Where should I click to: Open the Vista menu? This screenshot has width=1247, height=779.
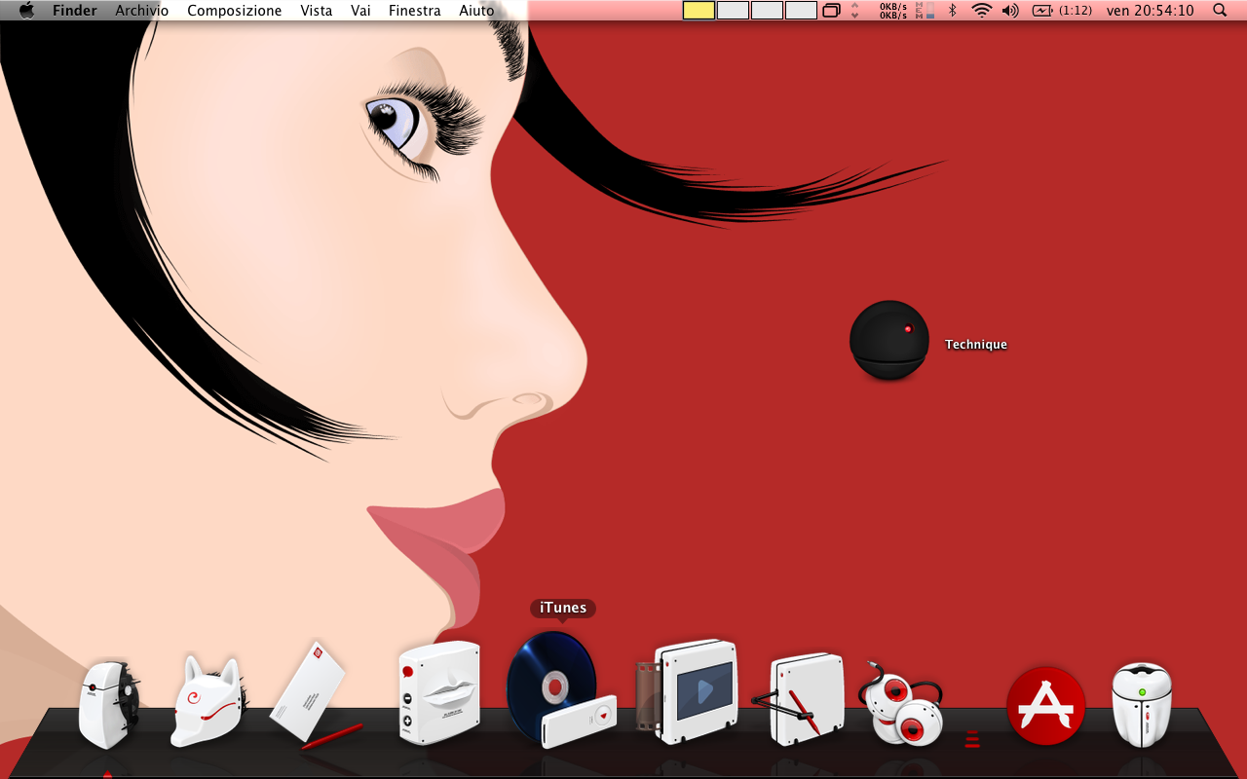[x=317, y=11]
